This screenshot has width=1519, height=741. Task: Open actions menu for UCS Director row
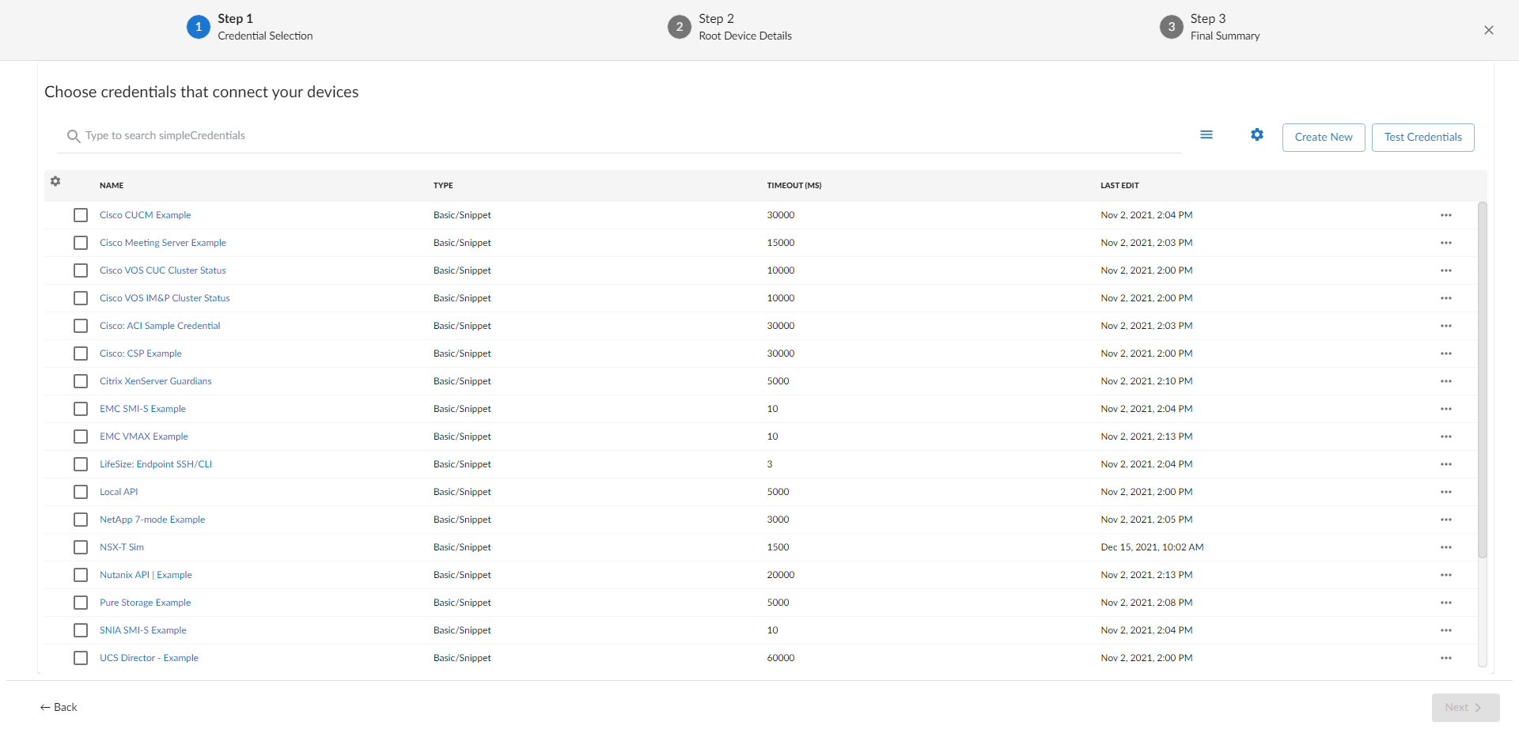(1445, 658)
